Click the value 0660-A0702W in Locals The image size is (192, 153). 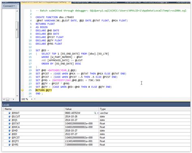(x=73, y=113)
